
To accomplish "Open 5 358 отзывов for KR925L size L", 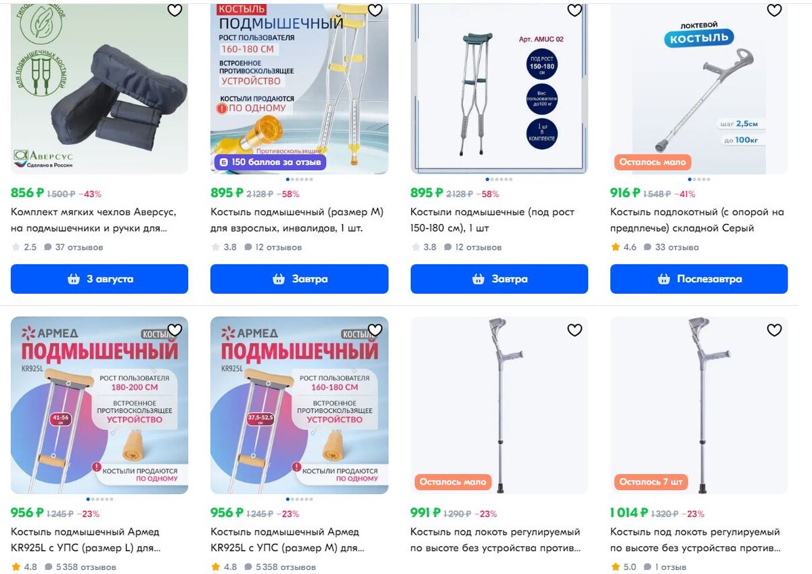I will 78,567.
